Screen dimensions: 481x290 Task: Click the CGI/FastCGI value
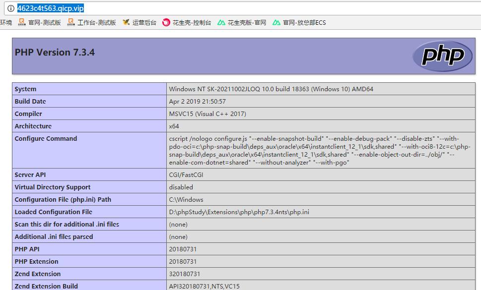(x=186, y=175)
